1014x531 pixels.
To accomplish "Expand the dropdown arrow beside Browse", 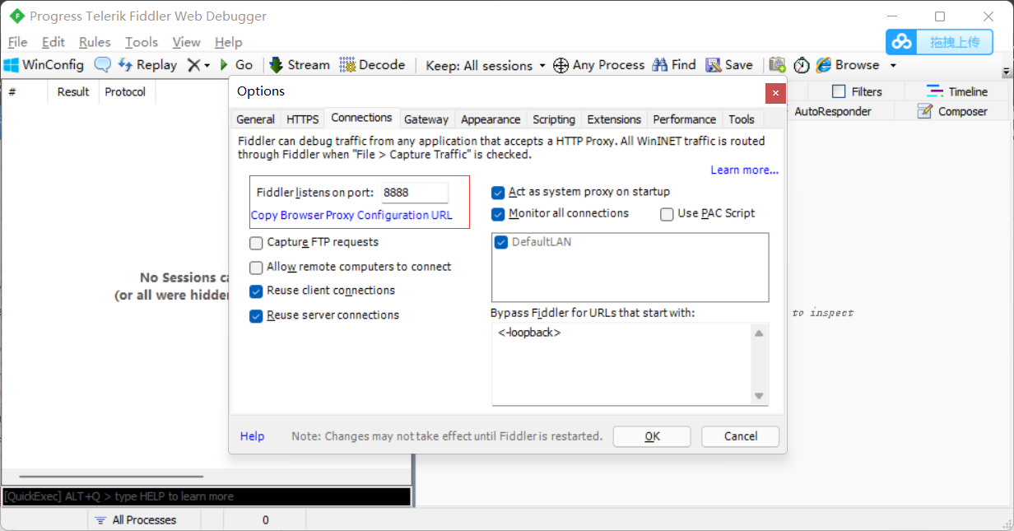I will pos(893,65).
